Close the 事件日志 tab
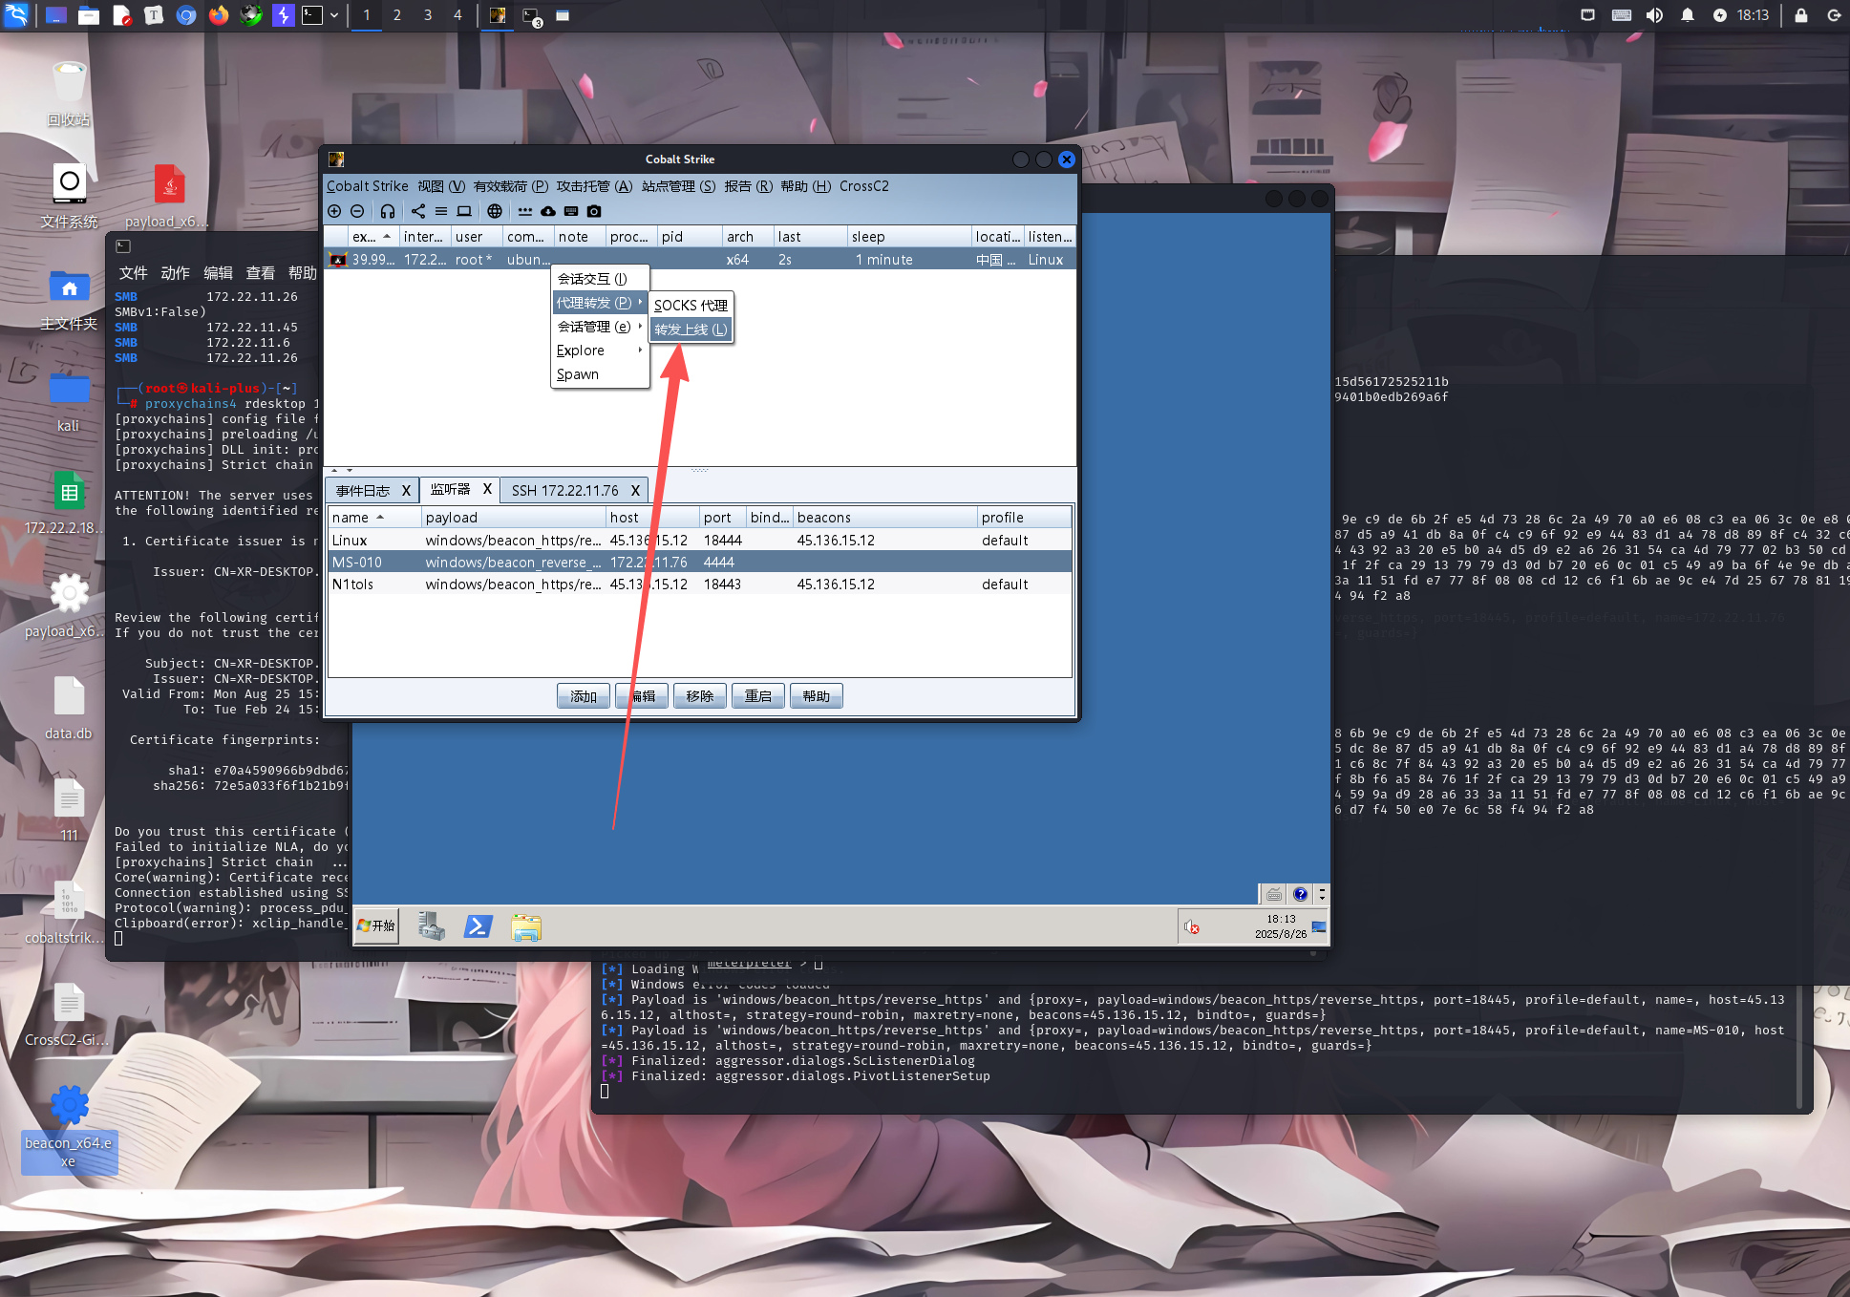 coord(406,491)
